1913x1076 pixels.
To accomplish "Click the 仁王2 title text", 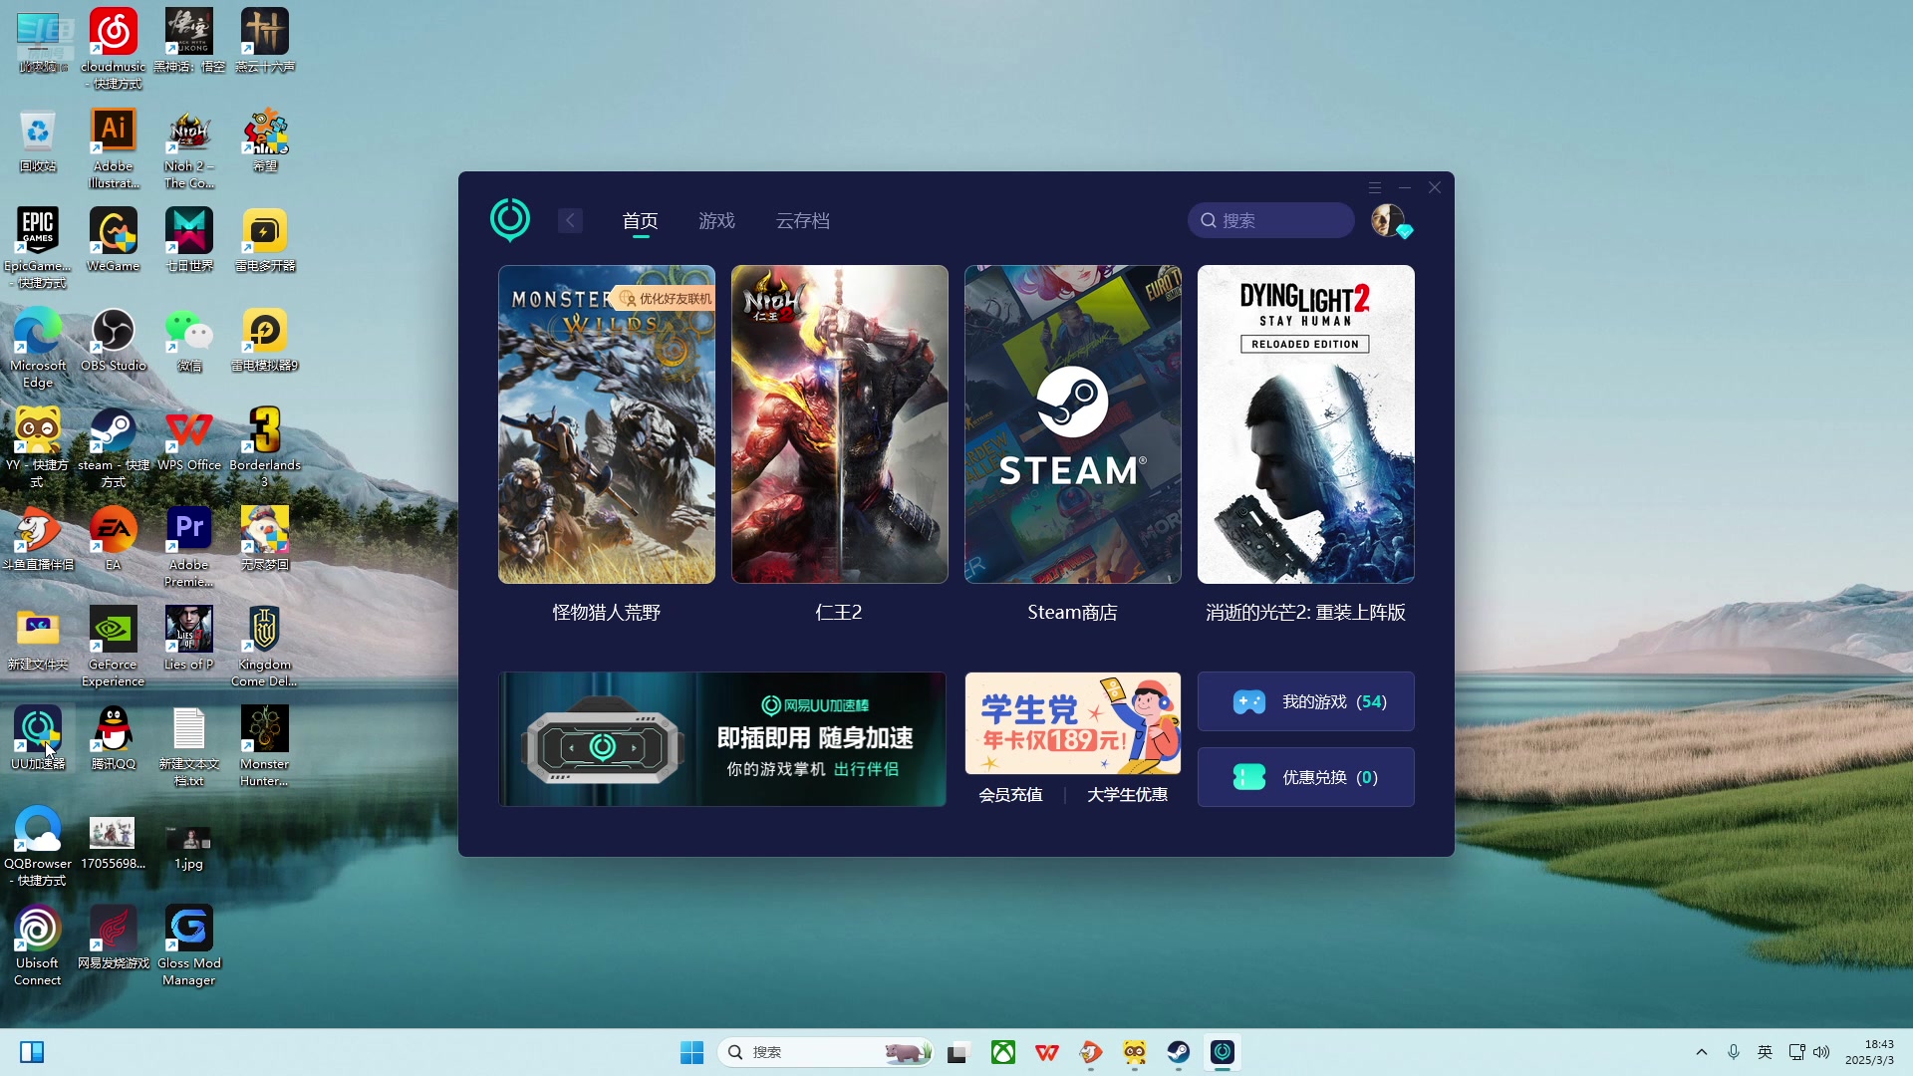I will tap(840, 613).
